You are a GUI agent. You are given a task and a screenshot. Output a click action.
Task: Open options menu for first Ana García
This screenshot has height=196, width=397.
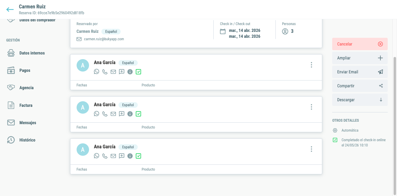[311, 65]
